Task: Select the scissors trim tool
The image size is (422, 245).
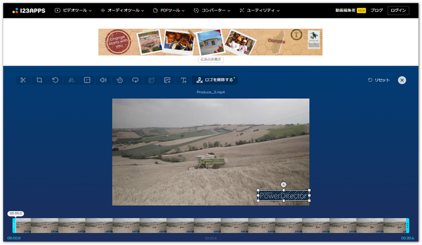Action: click(x=23, y=80)
